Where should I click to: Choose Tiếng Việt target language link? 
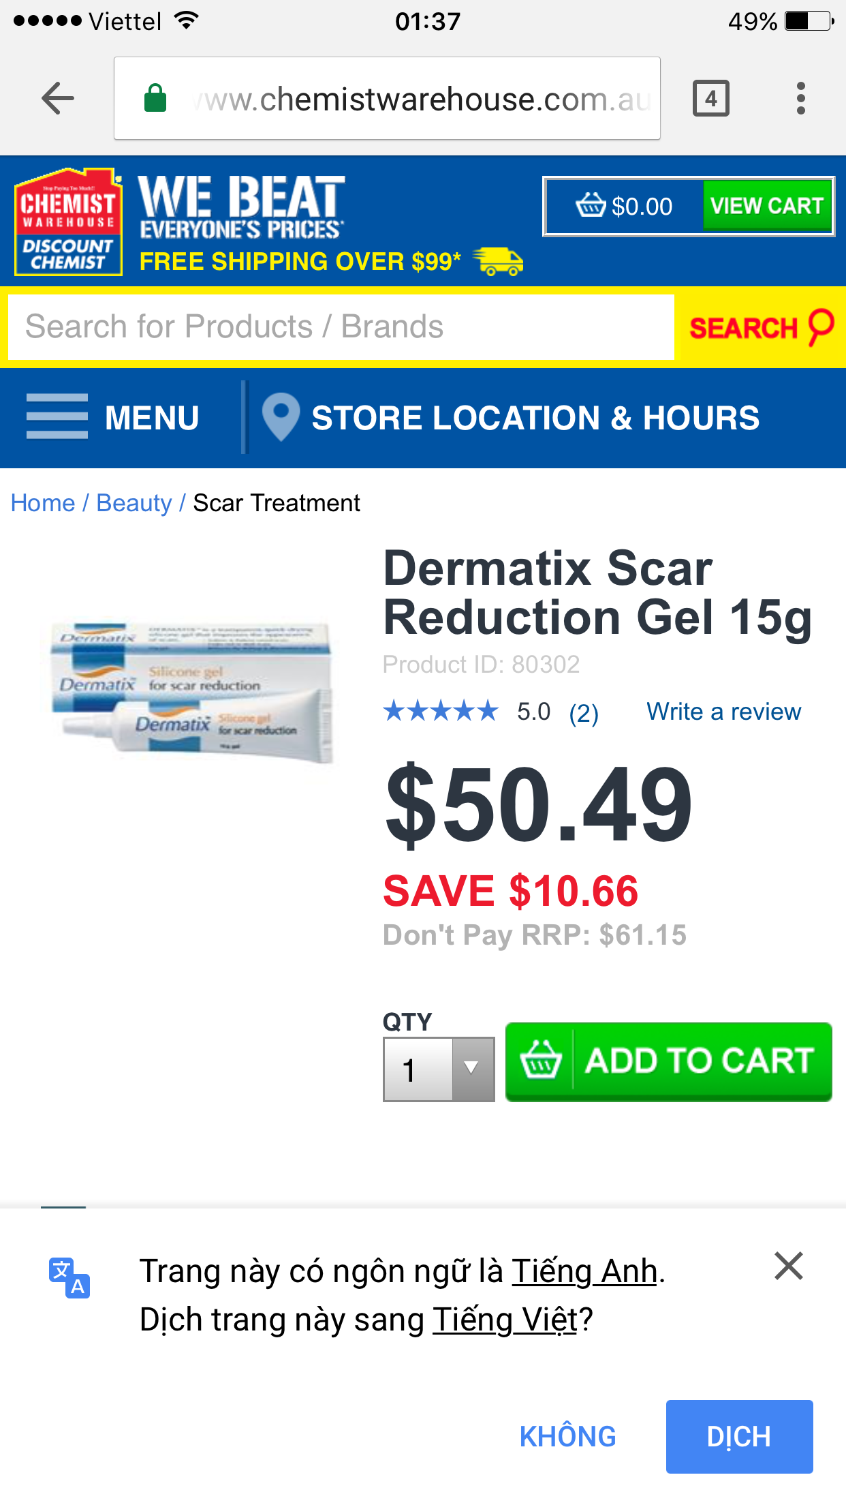(505, 1319)
